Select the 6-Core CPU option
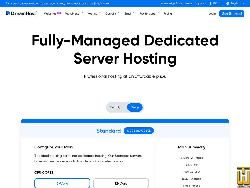The height and width of the screenshot is (188, 250). pyautogui.click(x=62, y=183)
